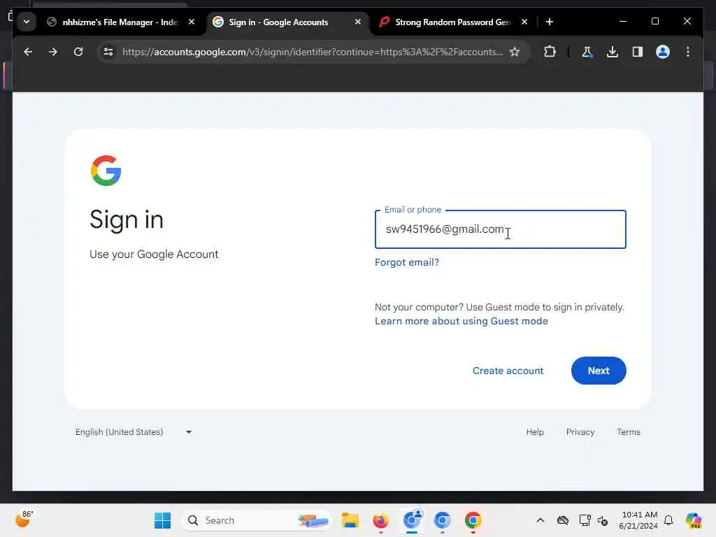This screenshot has width=716, height=537.
Task: Bookmark this page with the star icon
Action: coord(515,52)
